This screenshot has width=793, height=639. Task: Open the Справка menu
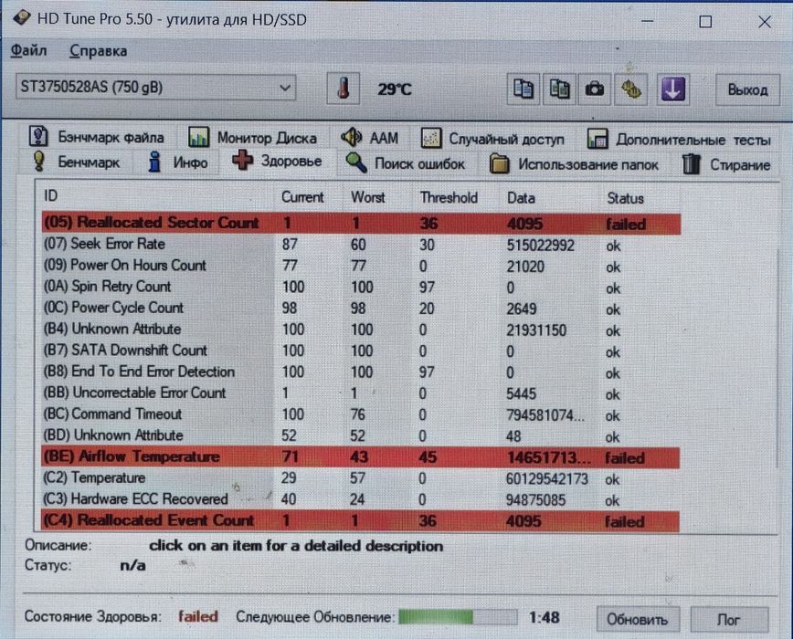98,51
